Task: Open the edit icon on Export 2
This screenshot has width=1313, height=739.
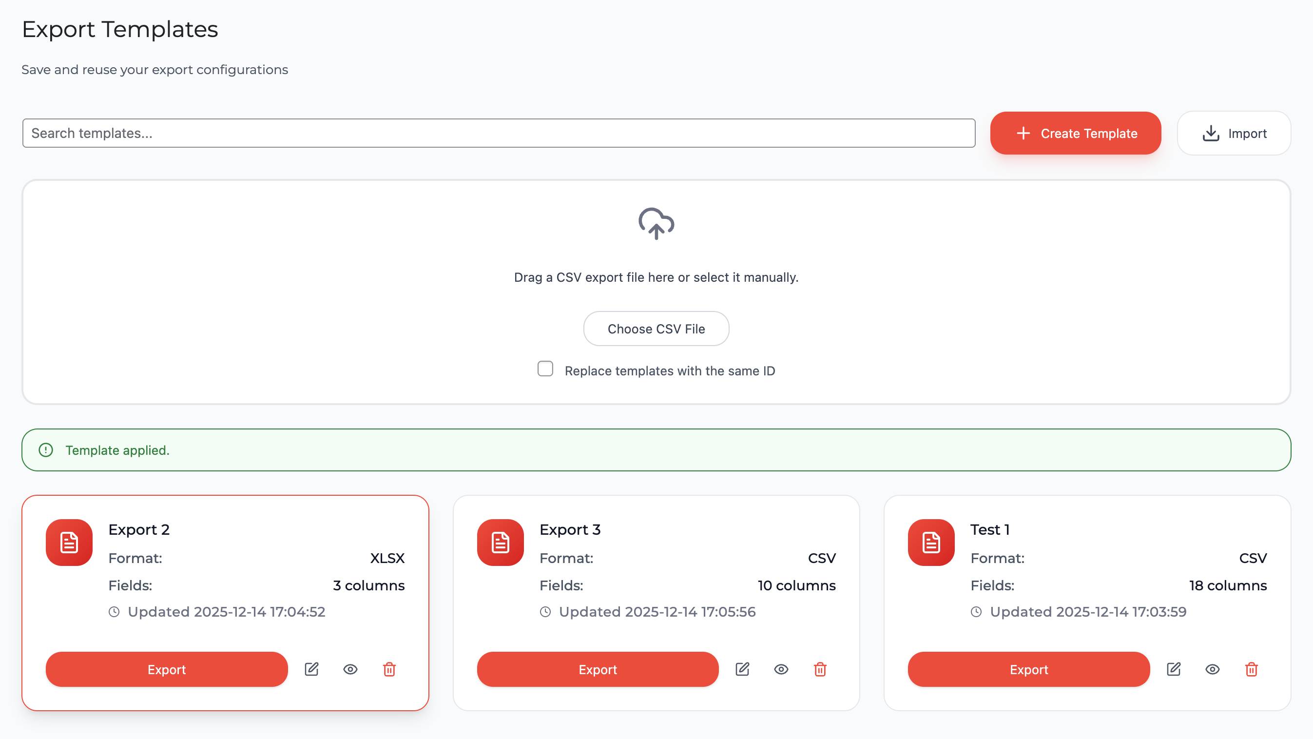Action: (311, 669)
